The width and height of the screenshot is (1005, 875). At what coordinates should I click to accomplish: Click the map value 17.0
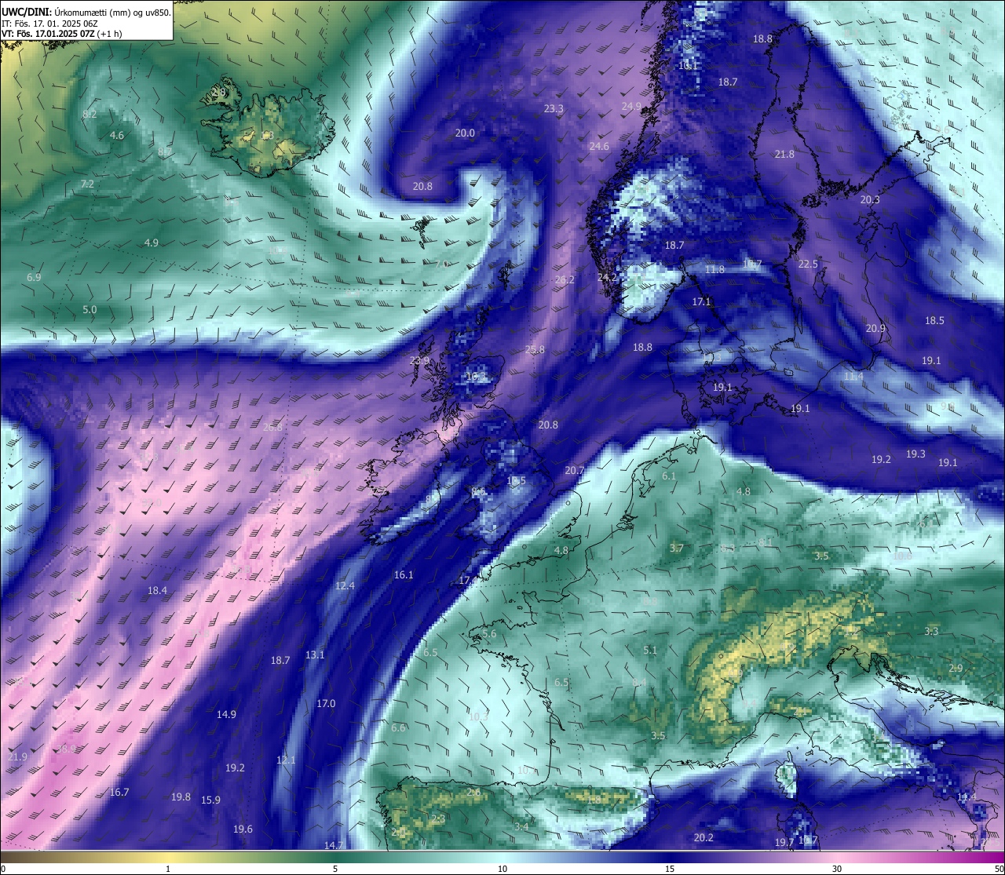(326, 704)
